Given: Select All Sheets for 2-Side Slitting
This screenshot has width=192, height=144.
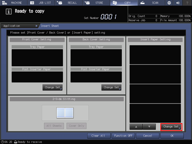Looking at the screenshot, I should tap(54, 126).
